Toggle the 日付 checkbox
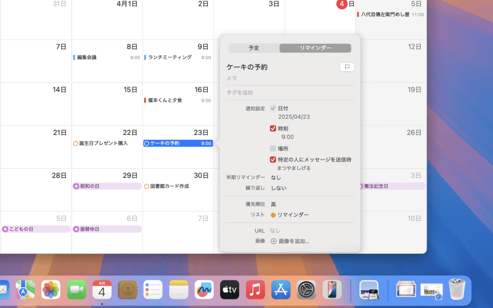Viewport: 493px width, 308px height. pos(273,108)
